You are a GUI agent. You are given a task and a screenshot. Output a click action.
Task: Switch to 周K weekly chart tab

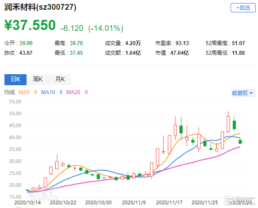click(x=38, y=79)
